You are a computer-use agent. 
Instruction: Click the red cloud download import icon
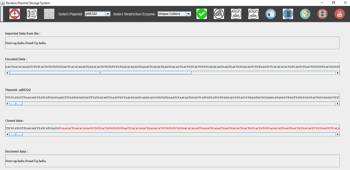15,14
